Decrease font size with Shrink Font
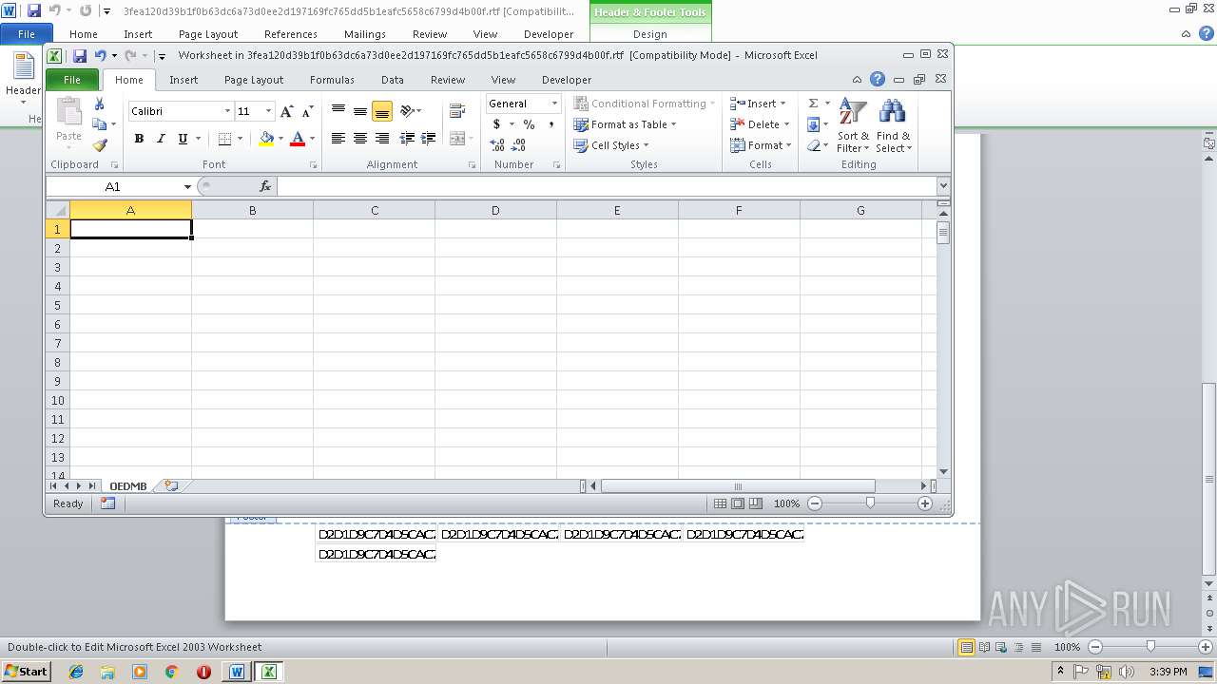This screenshot has height=684, width=1217. tap(307, 111)
